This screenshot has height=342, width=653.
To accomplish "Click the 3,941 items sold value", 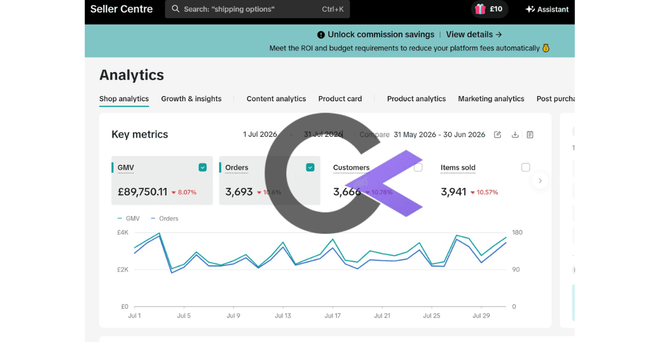I will (x=453, y=192).
